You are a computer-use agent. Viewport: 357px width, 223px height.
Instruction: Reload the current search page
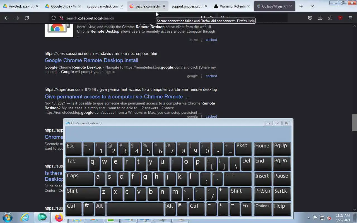27,18
